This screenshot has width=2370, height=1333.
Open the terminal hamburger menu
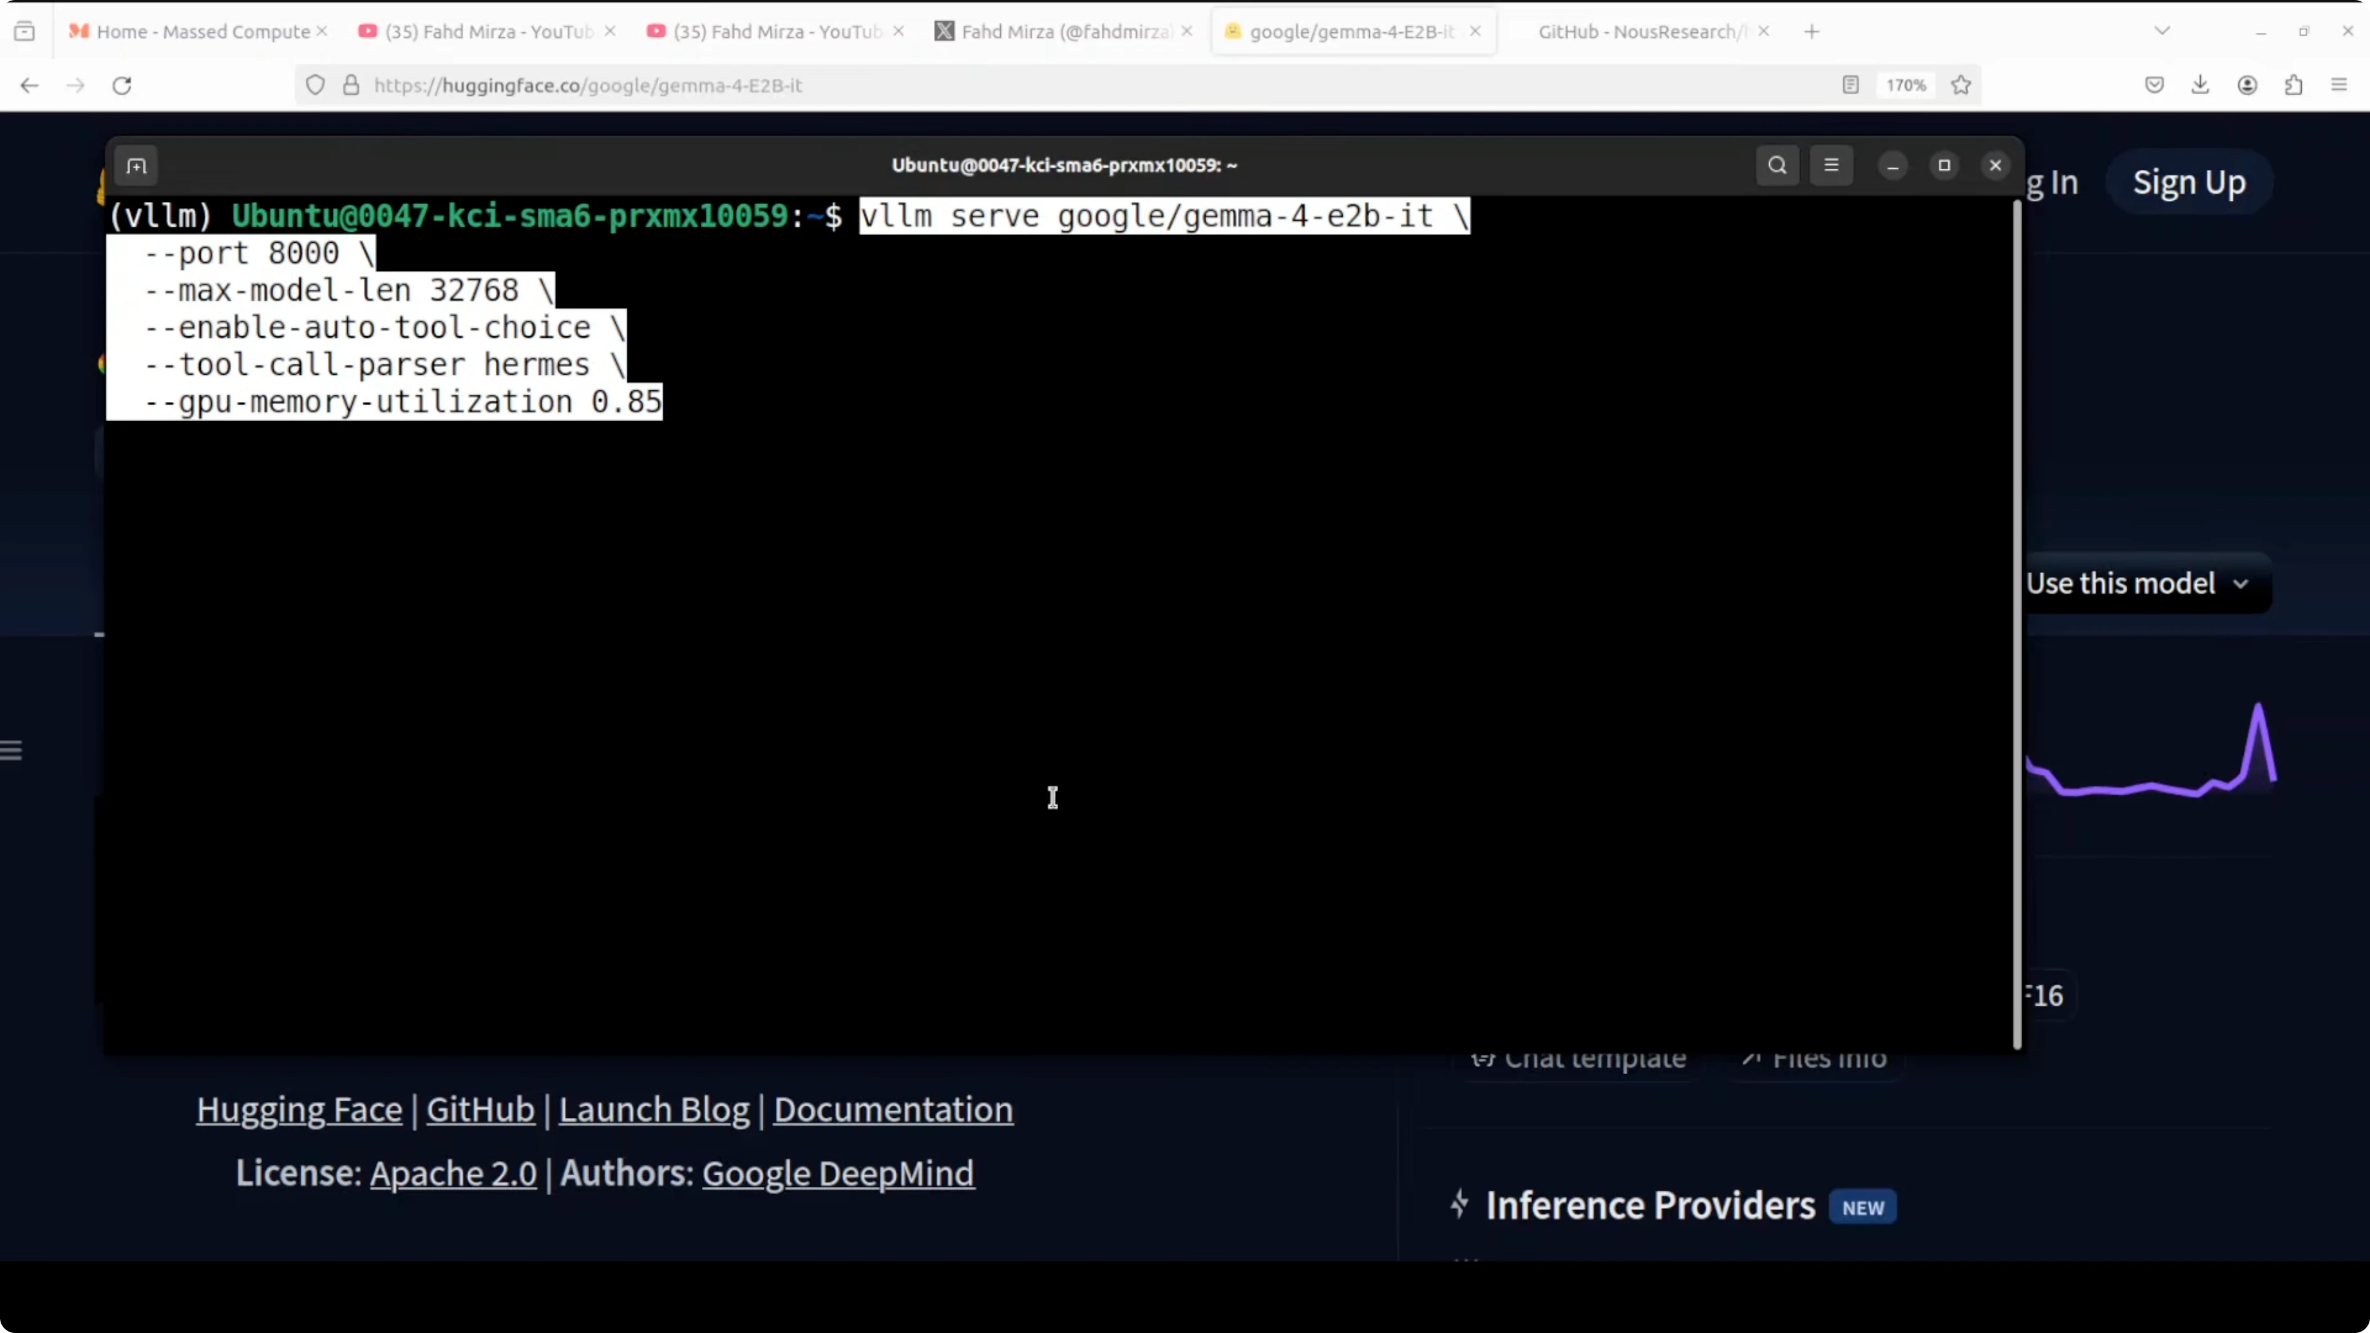1831,165
